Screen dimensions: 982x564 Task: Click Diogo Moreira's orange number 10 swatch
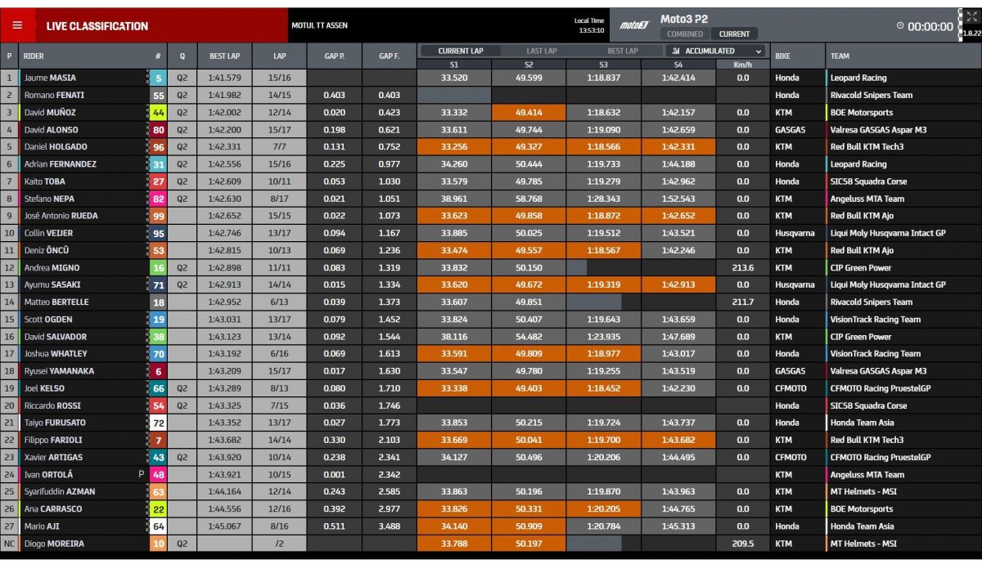coord(158,544)
